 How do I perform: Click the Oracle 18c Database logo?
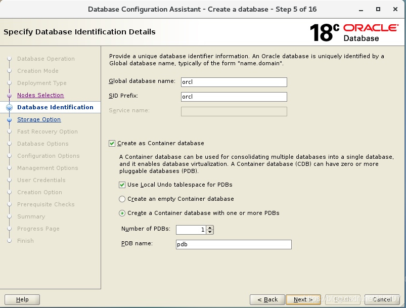click(x=354, y=32)
